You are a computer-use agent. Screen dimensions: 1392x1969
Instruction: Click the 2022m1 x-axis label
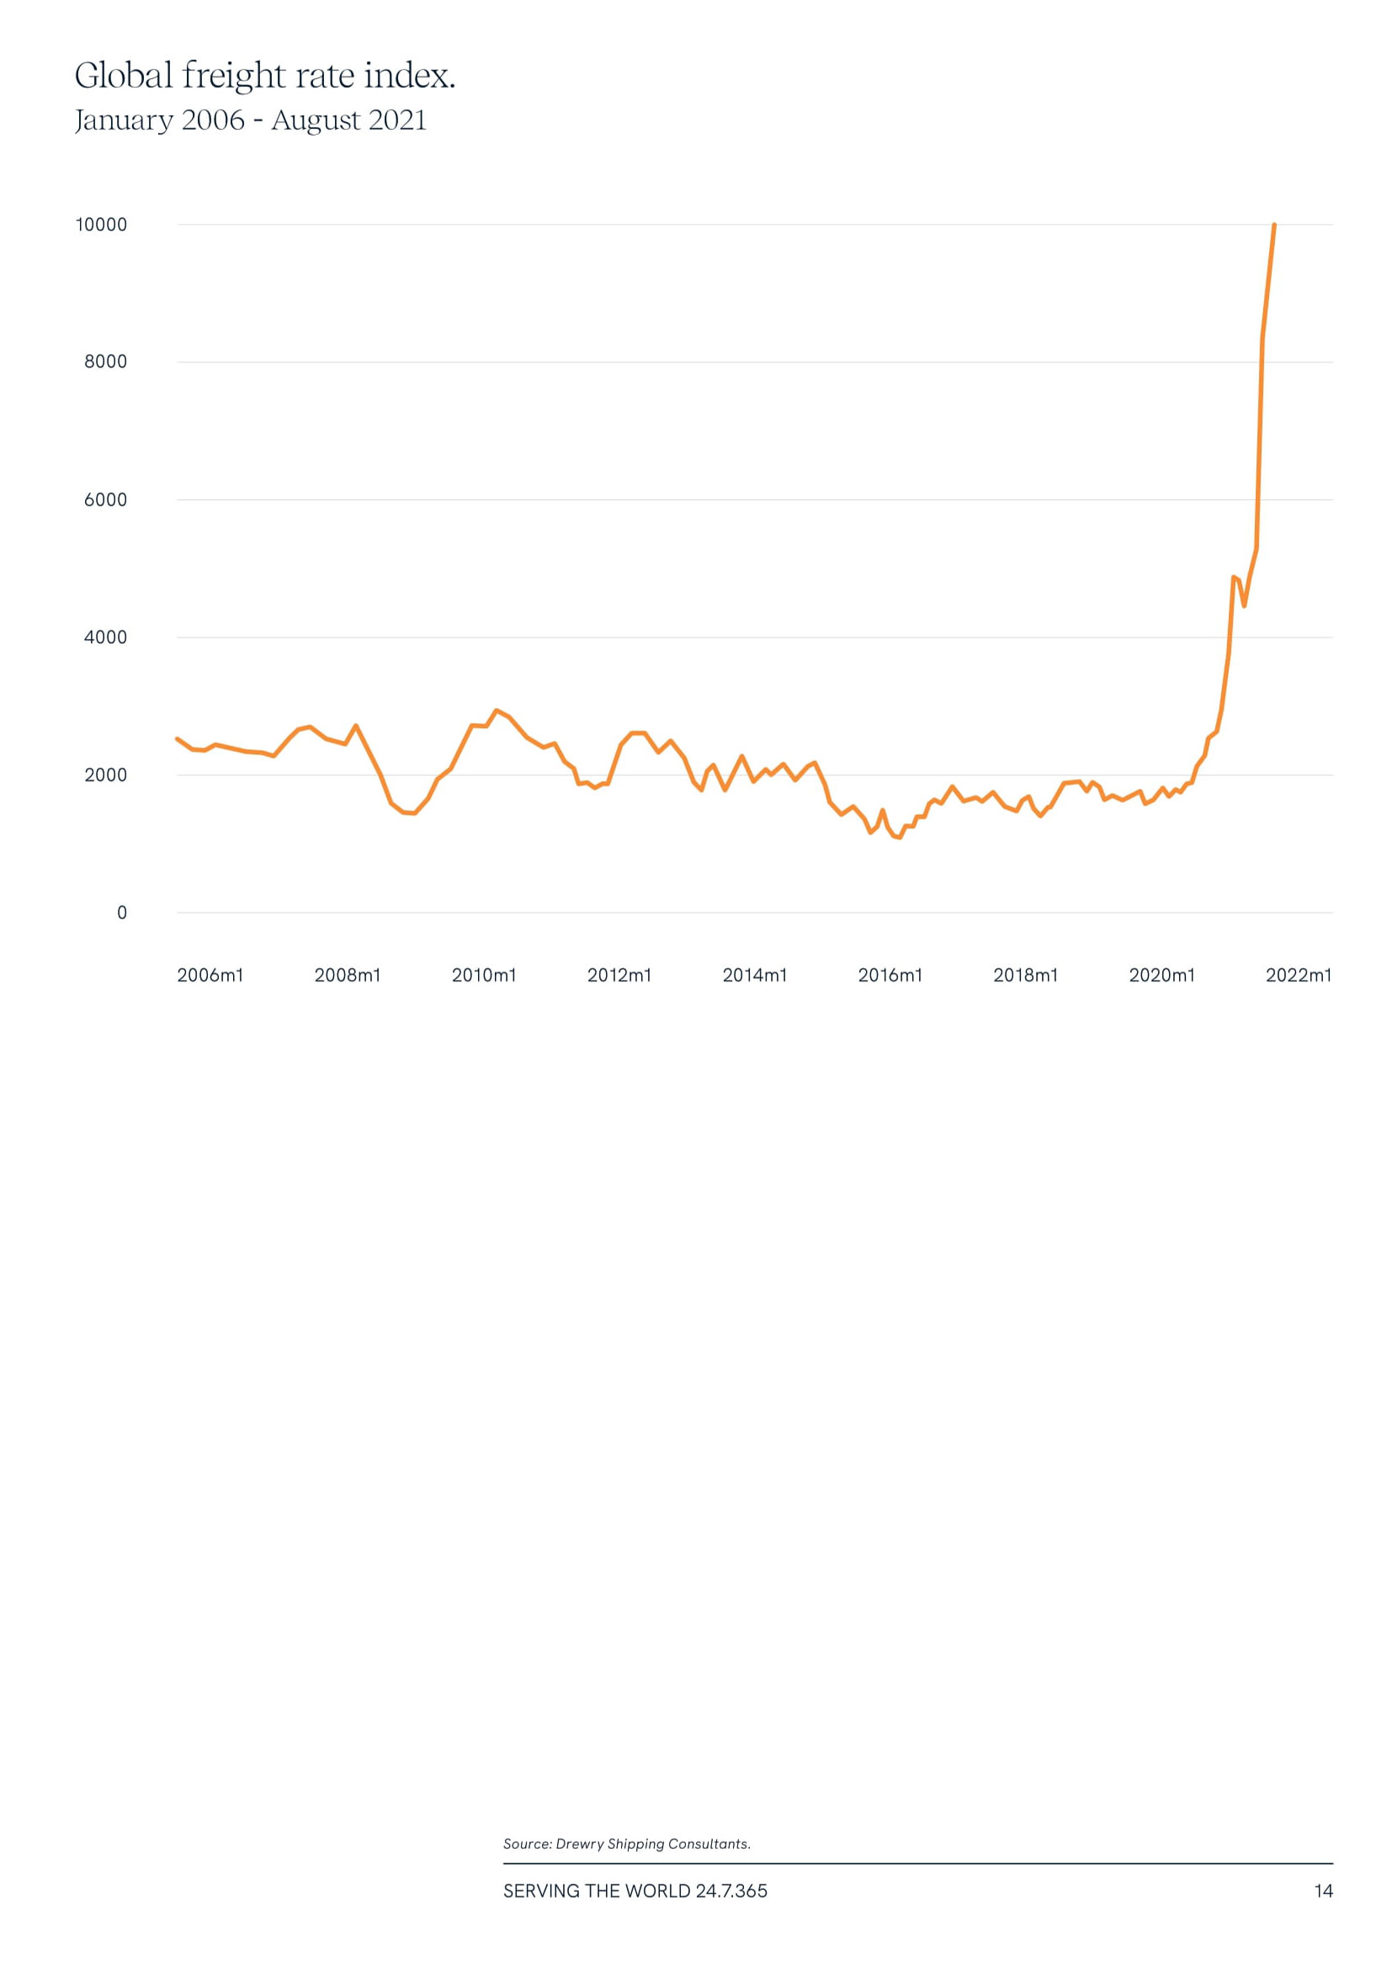(1299, 975)
